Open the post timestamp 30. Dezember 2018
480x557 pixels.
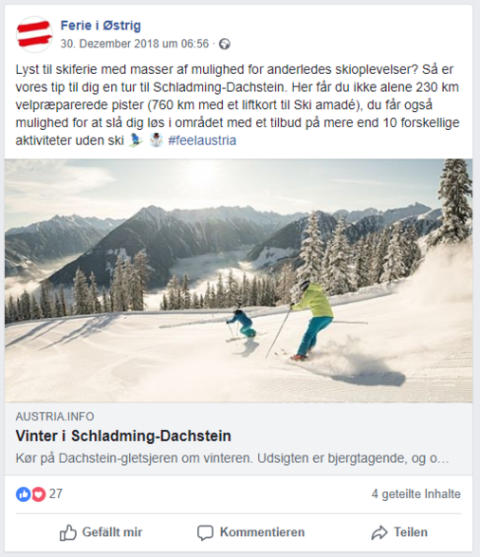[x=135, y=44]
